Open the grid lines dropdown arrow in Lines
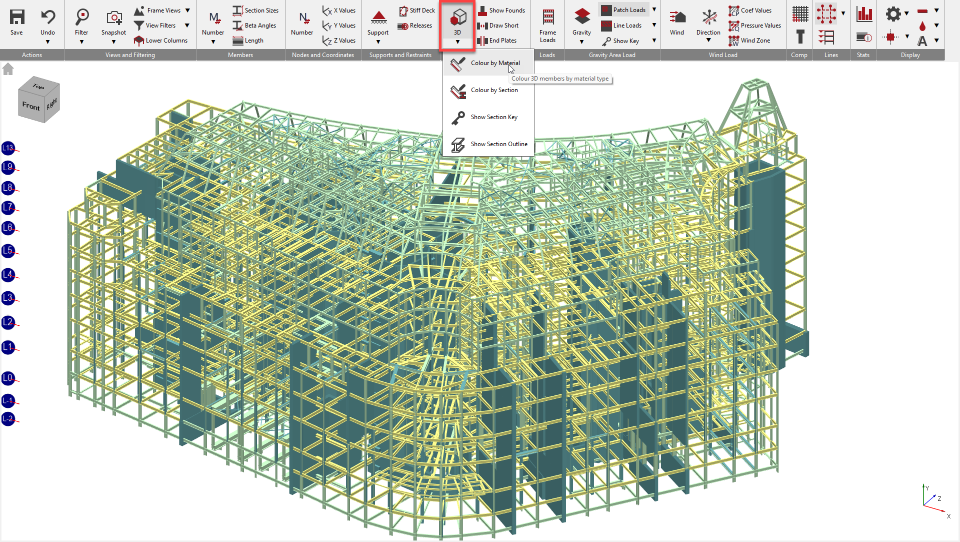 pyautogui.click(x=843, y=14)
